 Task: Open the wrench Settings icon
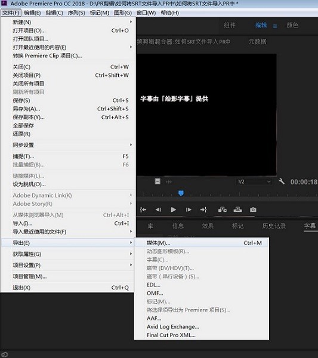point(282,181)
